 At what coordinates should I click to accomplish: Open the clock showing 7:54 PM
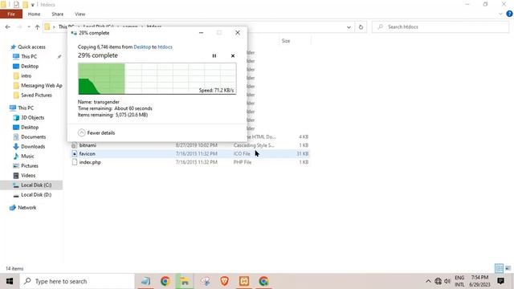479,281
